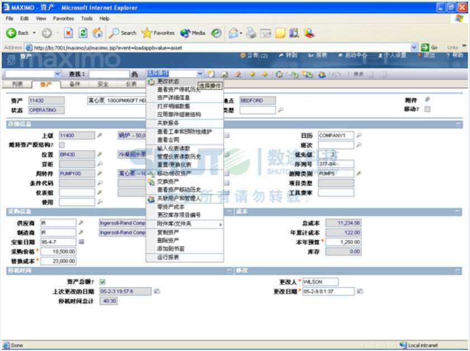The width and height of the screenshot is (470, 351).
Task: Expand the 附件库/文件夹 submenu
Action: tap(184, 224)
